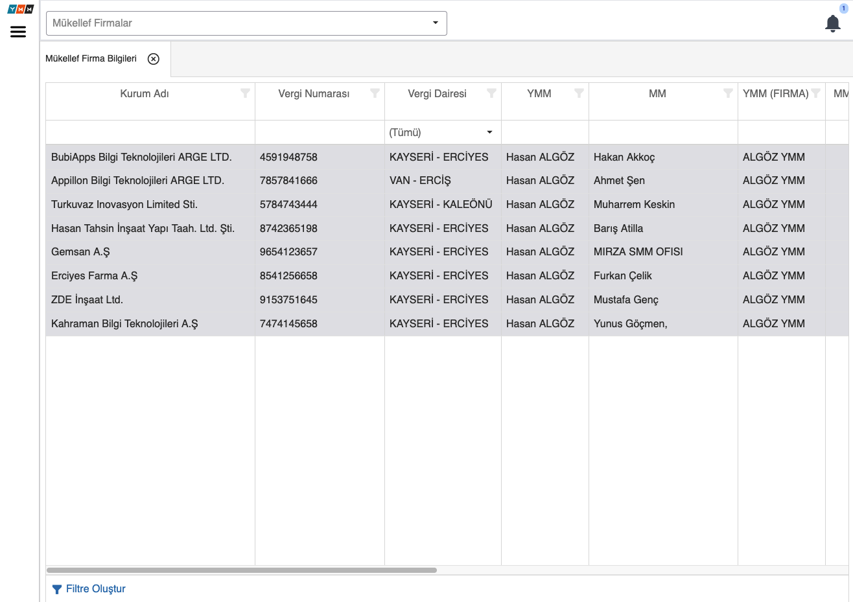The height and width of the screenshot is (602, 853).
Task: Open filter icon on MM column
Action: pyautogui.click(x=728, y=93)
